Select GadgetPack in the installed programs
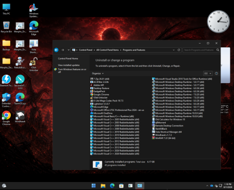 [98, 91]
